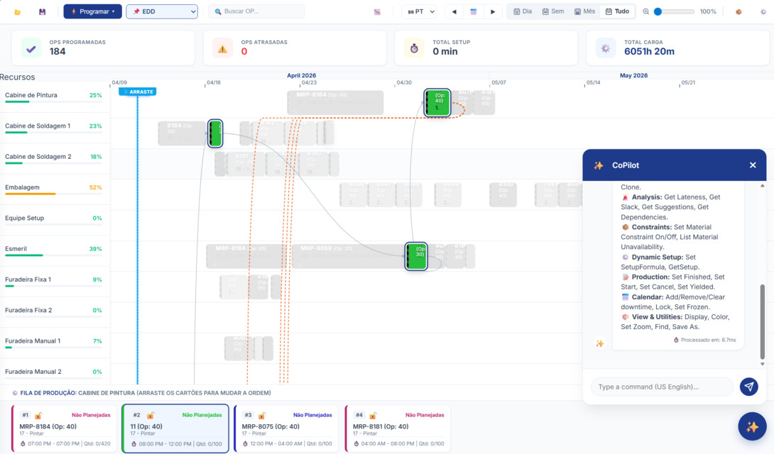The height and width of the screenshot is (454, 774).
Task: Click the CoPilot command input field
Action: (660, 387)
